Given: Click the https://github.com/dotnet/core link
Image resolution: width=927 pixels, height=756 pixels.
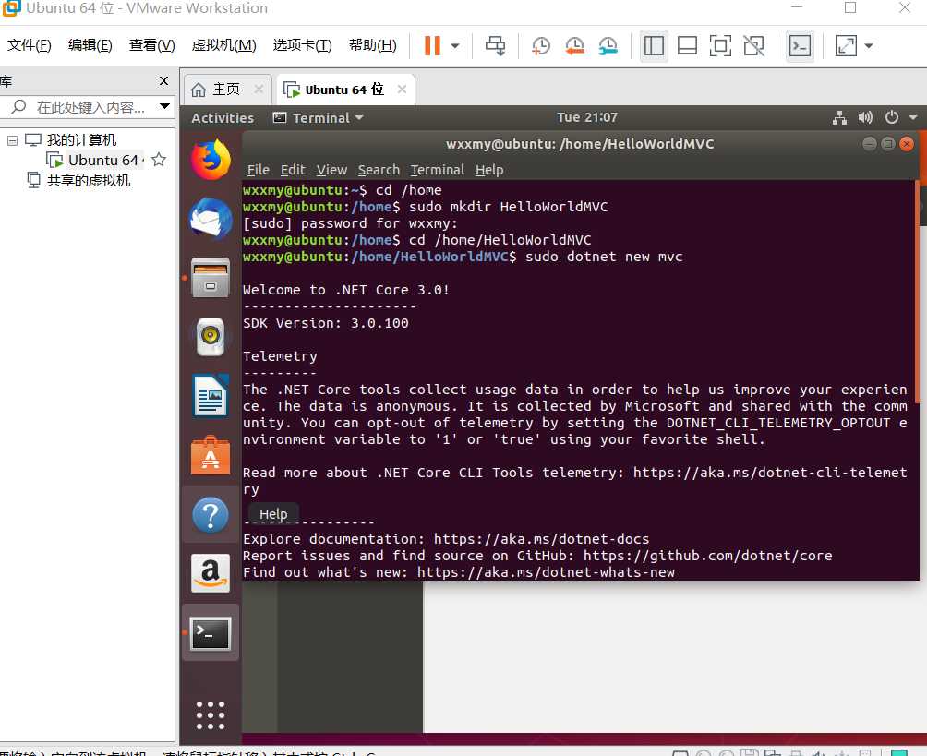Looking at the screenshot, I should (x=707, y=556).
